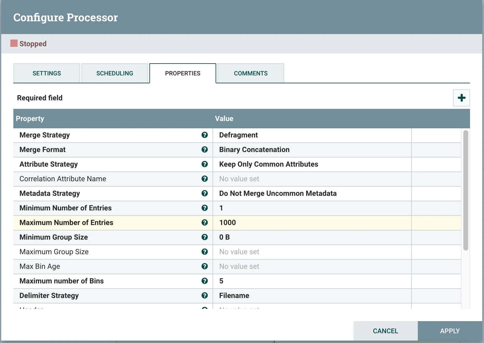
Task: Click the Configure Processor dialog title
Action: click(x=66, y=18)
